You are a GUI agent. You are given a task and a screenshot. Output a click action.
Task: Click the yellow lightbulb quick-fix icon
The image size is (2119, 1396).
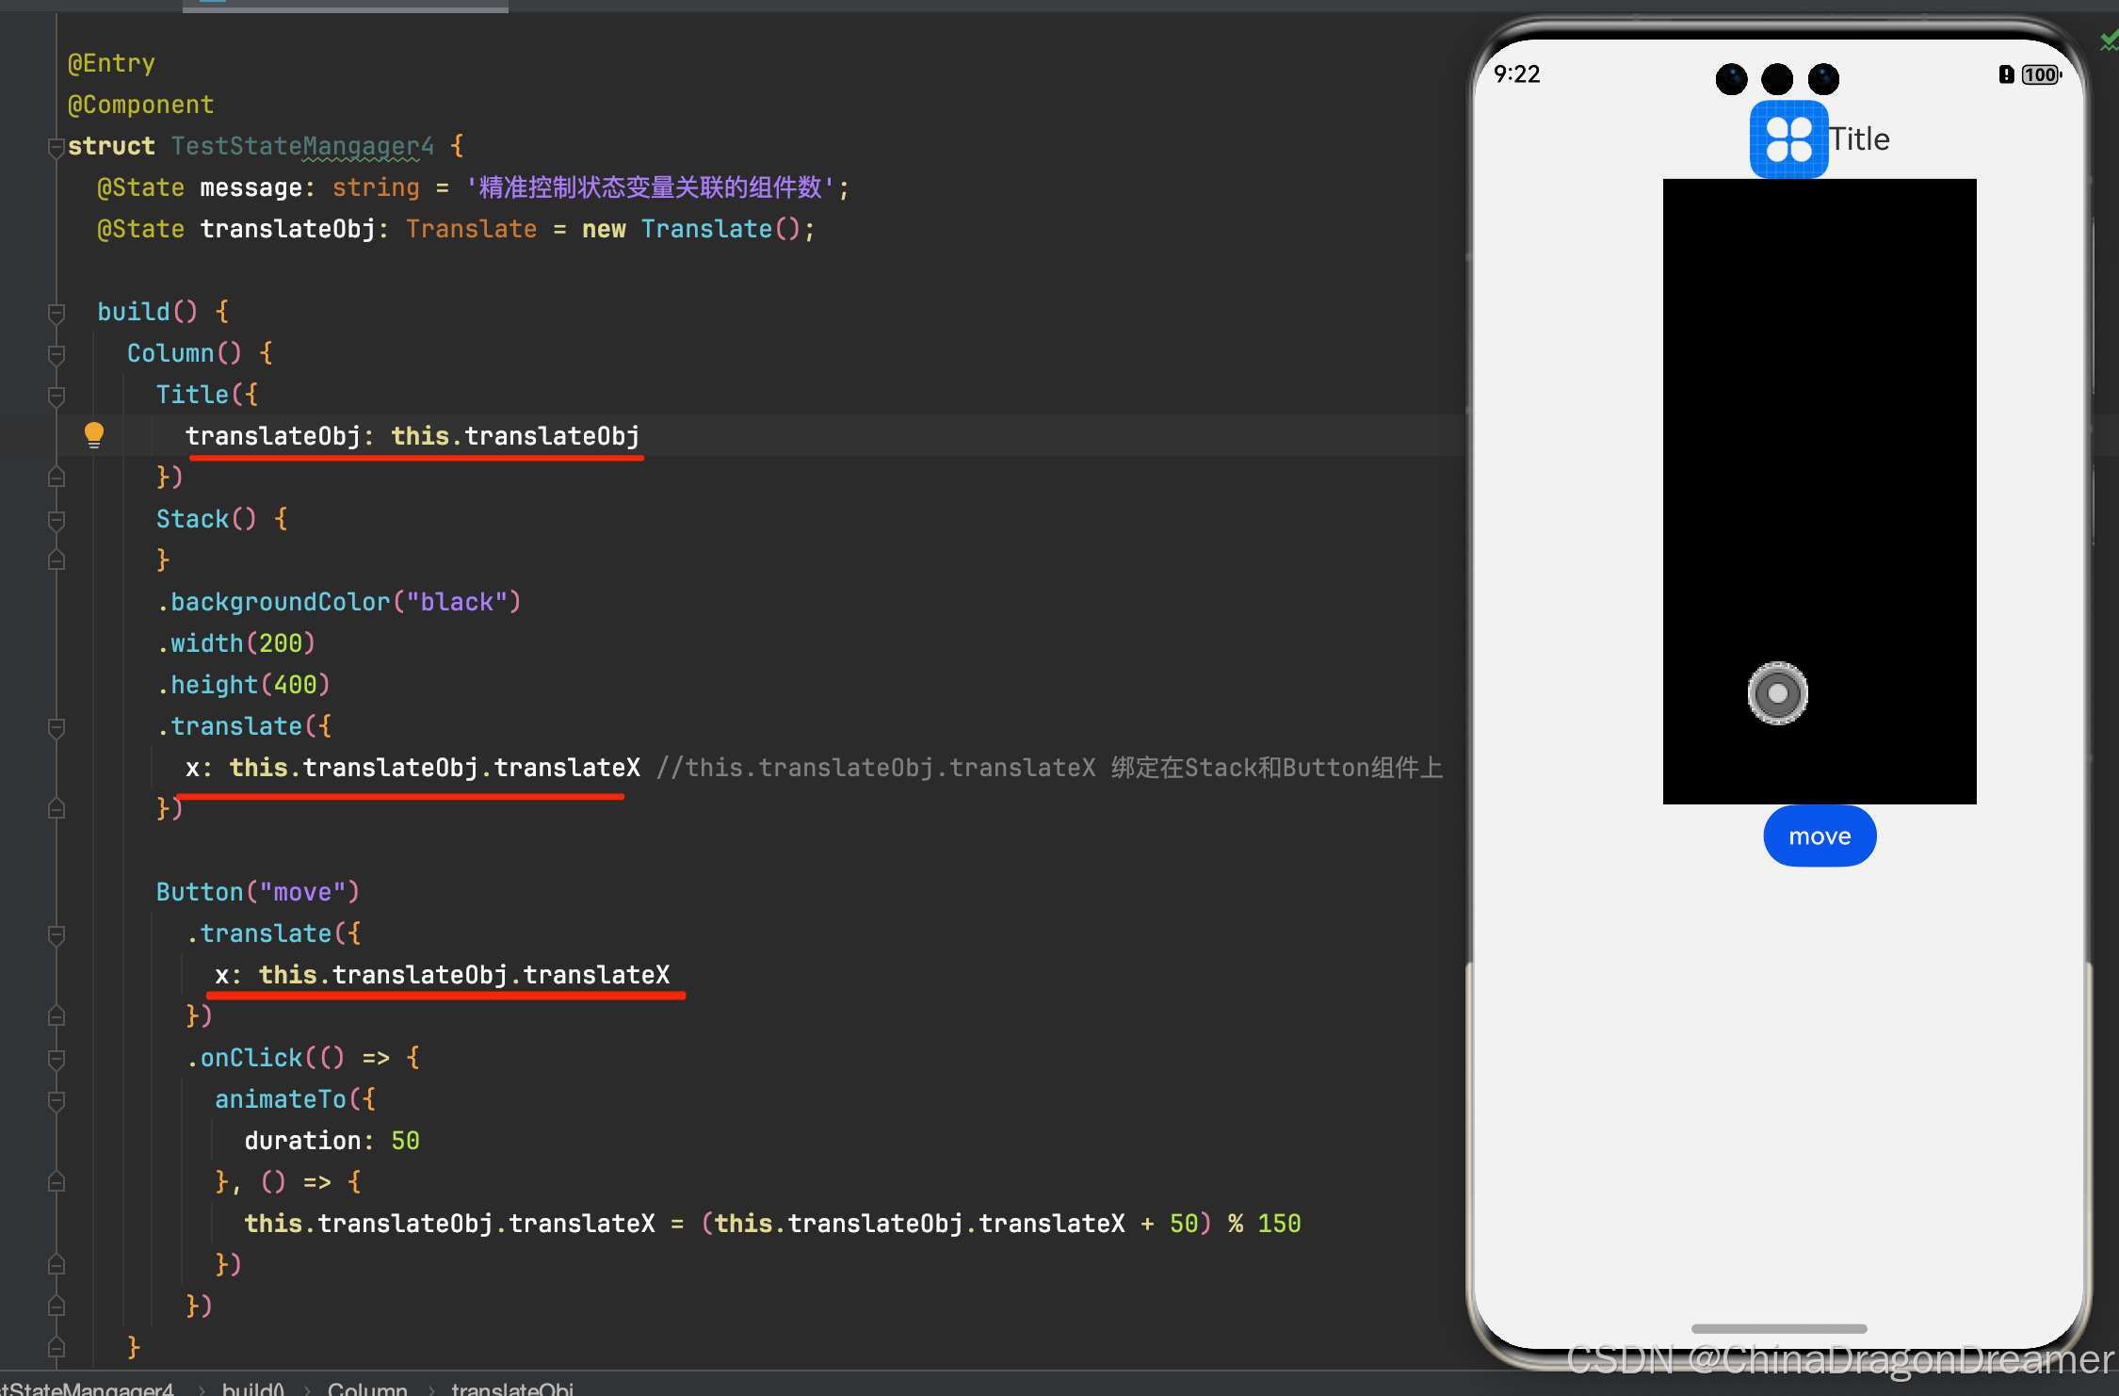point(93,434)
